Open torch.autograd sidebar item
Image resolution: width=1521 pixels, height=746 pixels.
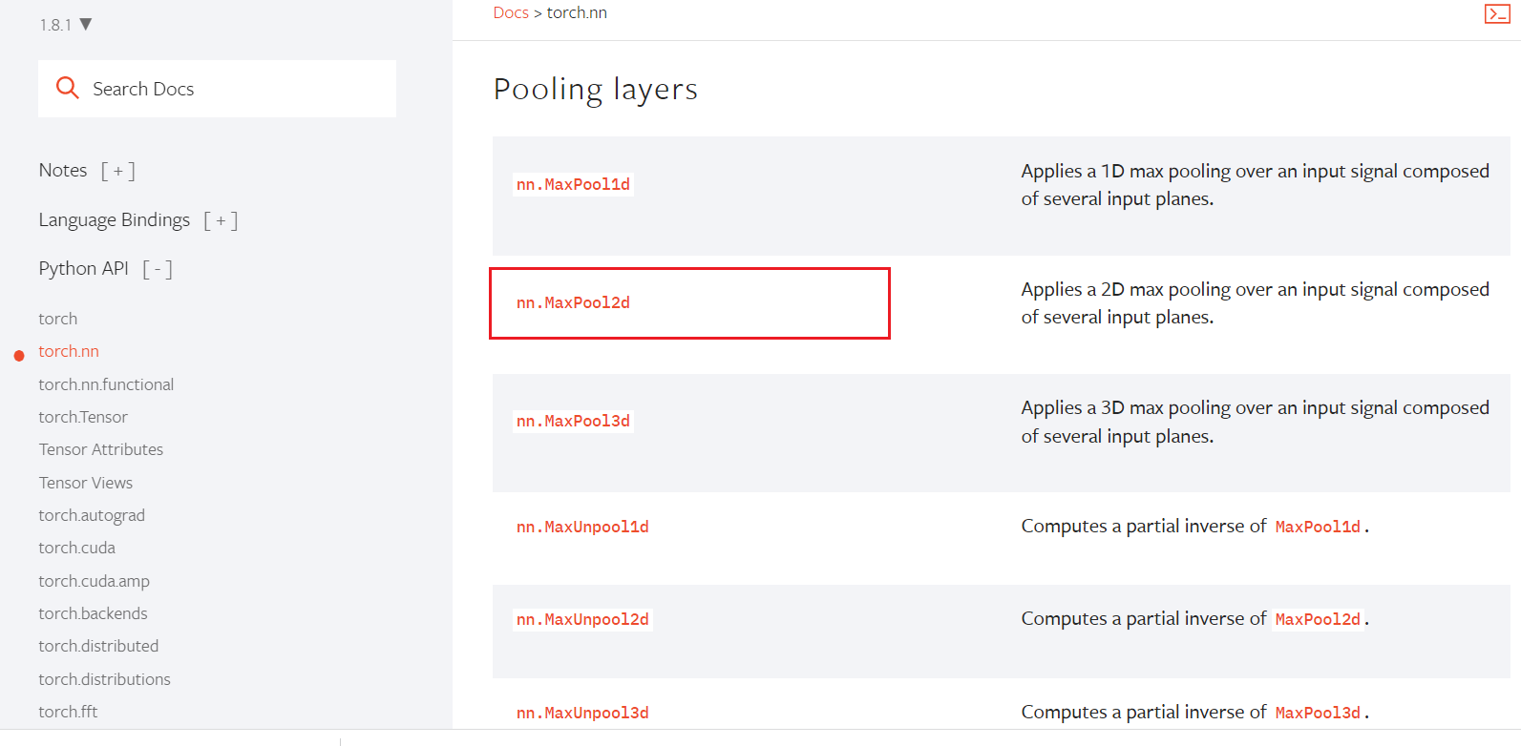pos(92,515)
